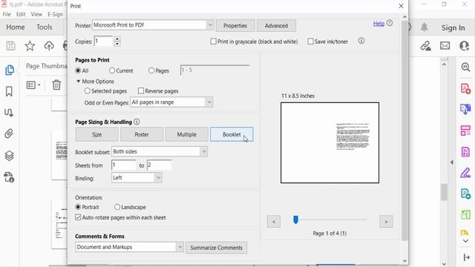Increase copies with stepper up arrow

pos(117,39)
